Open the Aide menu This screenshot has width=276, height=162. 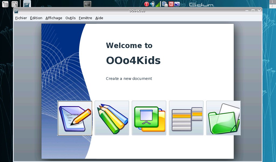click(99, 18)
